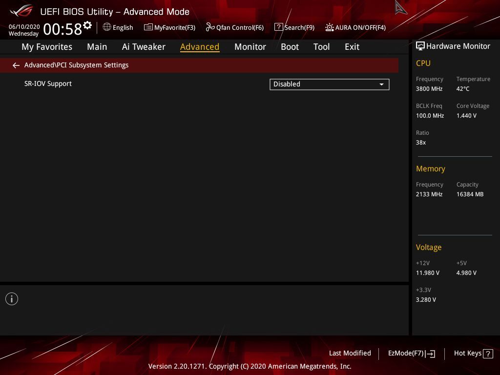Click the Memory Capacity 16384 MB value
The image size is (500, 375).
click(x=470, y=194)
